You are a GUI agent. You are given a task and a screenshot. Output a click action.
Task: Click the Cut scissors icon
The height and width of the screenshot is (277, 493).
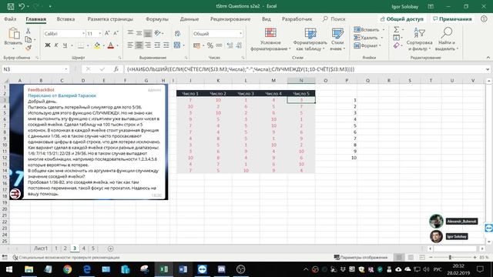tap(28, 31)
